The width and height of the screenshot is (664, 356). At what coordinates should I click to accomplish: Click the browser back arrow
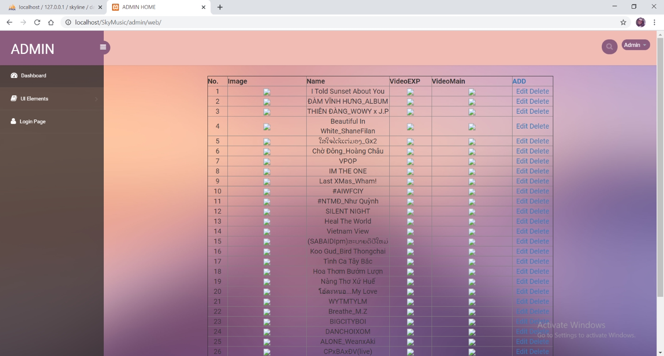pos(10,22)
